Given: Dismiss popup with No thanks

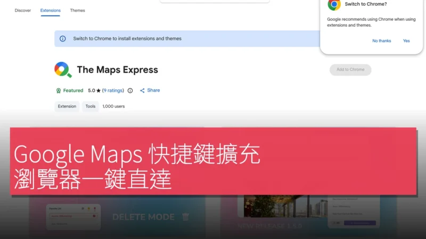Looking at the screenshot, I should coord(381,41).
